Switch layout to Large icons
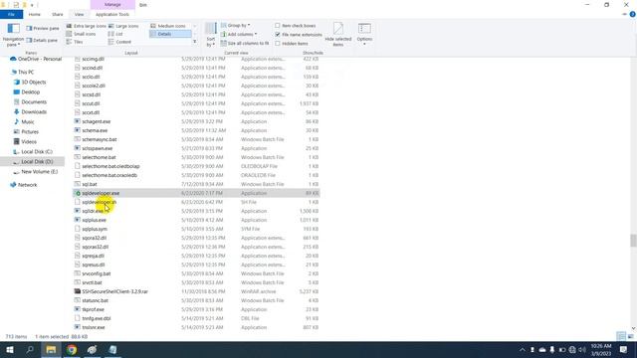The width and height of the screenshot is (637, 358). click(x=123, y=26)
